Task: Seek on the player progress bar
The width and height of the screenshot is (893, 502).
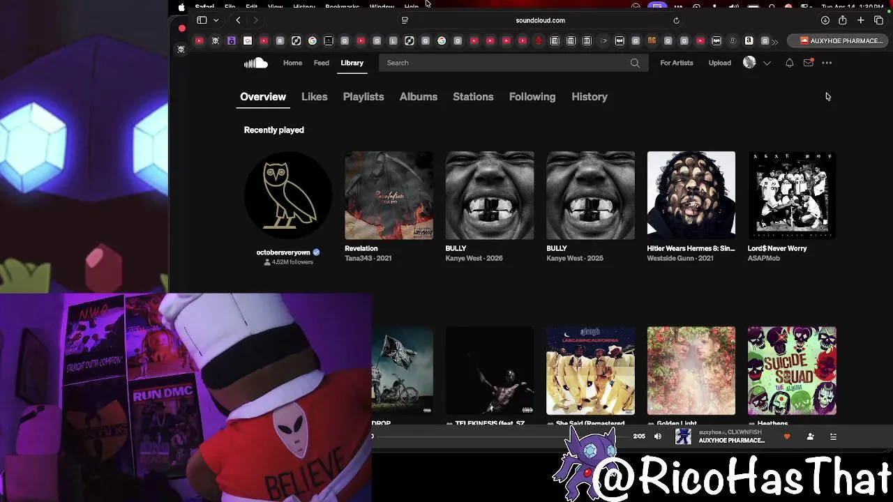Action: click(499, 436)
